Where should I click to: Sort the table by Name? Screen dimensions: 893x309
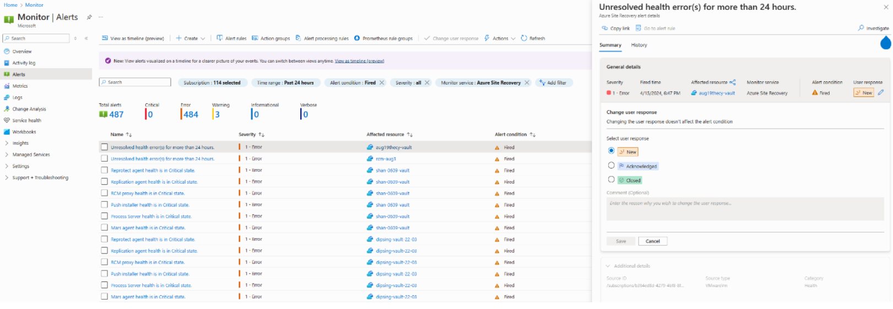point(121,135)
